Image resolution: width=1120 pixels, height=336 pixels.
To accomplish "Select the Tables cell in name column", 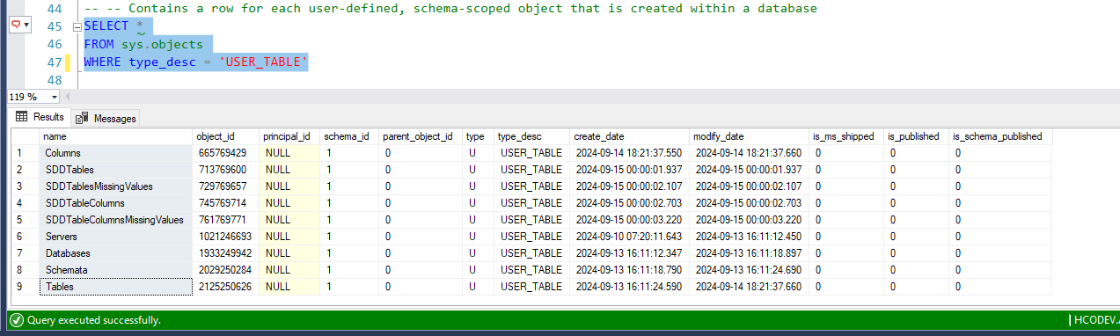I will point(116,287).
